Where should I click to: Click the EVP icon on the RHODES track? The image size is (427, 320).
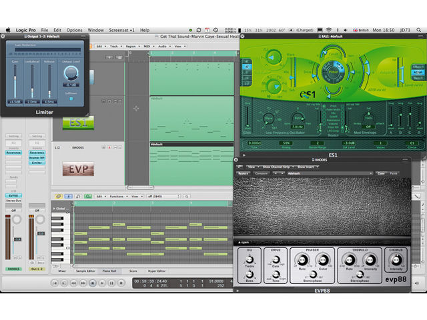tap(79, 169)
